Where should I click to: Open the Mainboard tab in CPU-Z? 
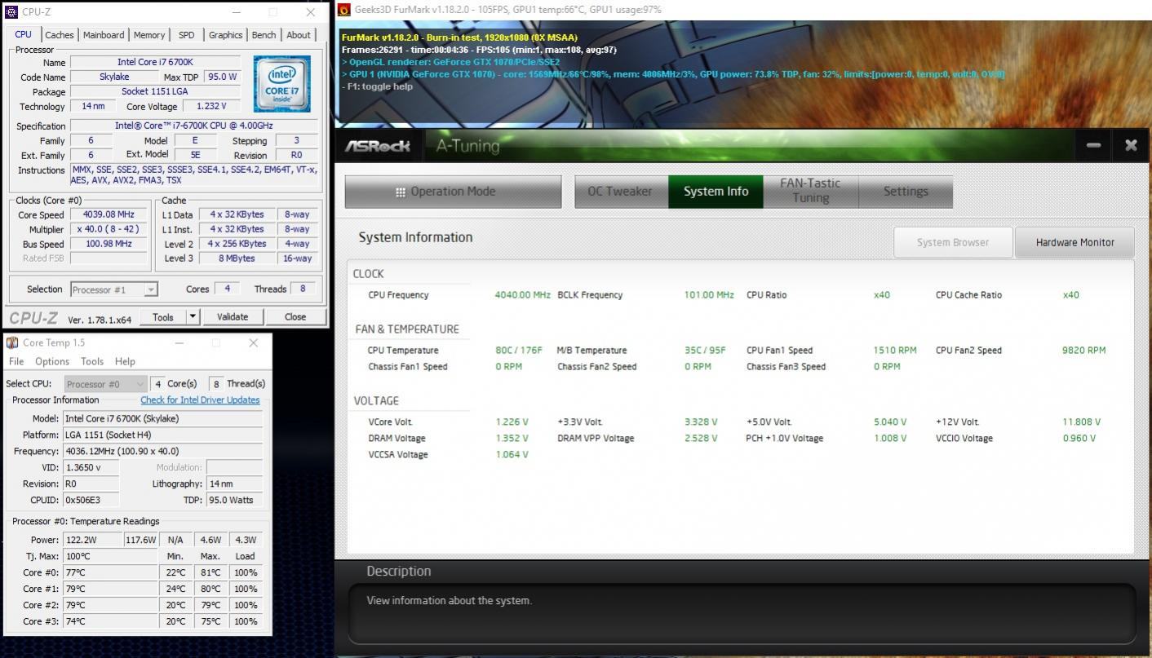(x=104, y=35)
